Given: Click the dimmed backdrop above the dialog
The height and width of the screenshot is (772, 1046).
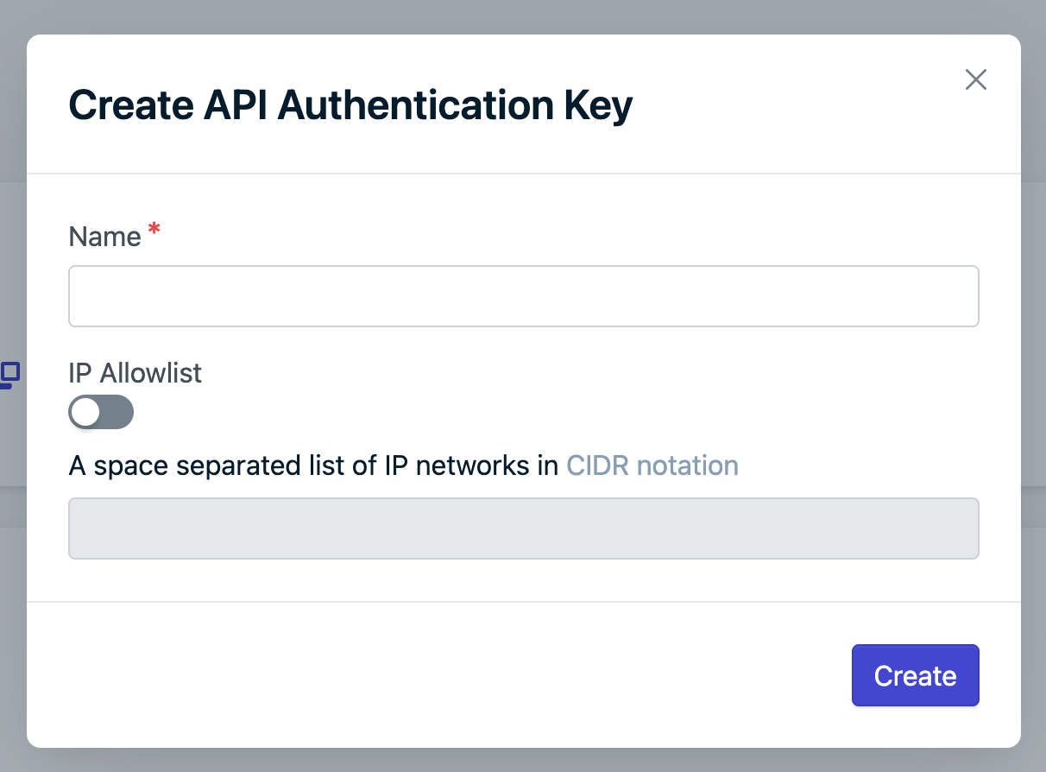Looking at the screenshot, I should [x=523, y=16].
